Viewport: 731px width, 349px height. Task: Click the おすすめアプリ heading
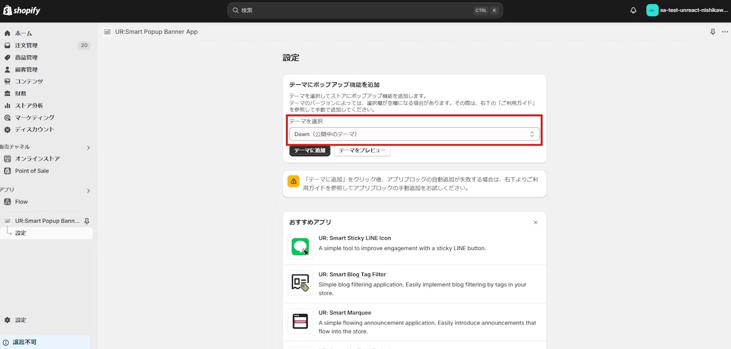tap(310, 222)
